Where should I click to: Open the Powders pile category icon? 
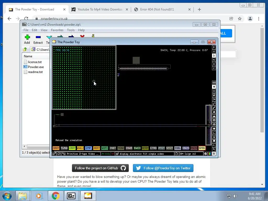click(214, 116)
